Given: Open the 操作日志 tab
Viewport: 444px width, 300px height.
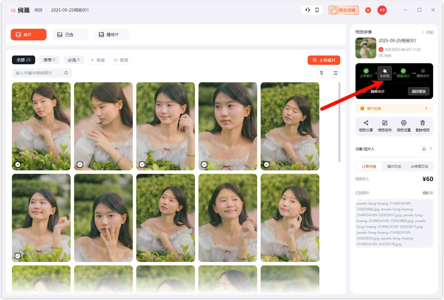Looking at the screenshot, I should coord(394,166).
